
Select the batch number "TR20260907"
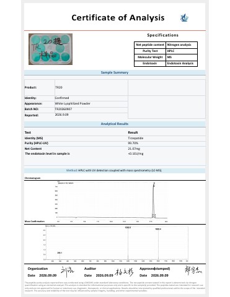(x=63, y=109)
